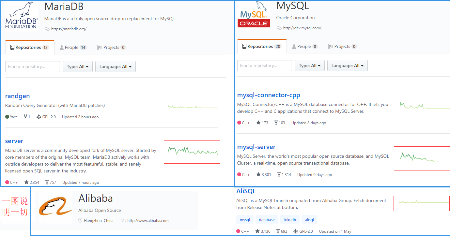Switch to the MariaDB People tab

pyautogui.click(x=73, y=47)
